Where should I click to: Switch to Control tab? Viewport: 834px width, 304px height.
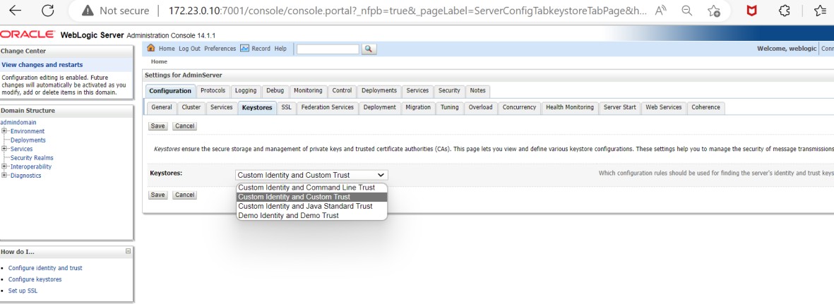342,91
